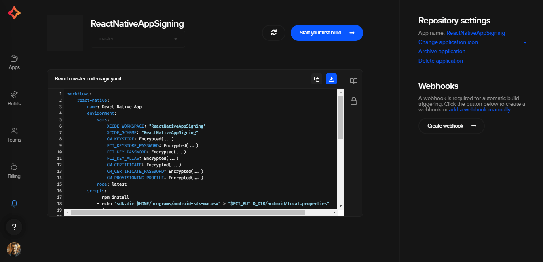Copy codemagic.yaml contents with copy icon

(x=317, y=79)
